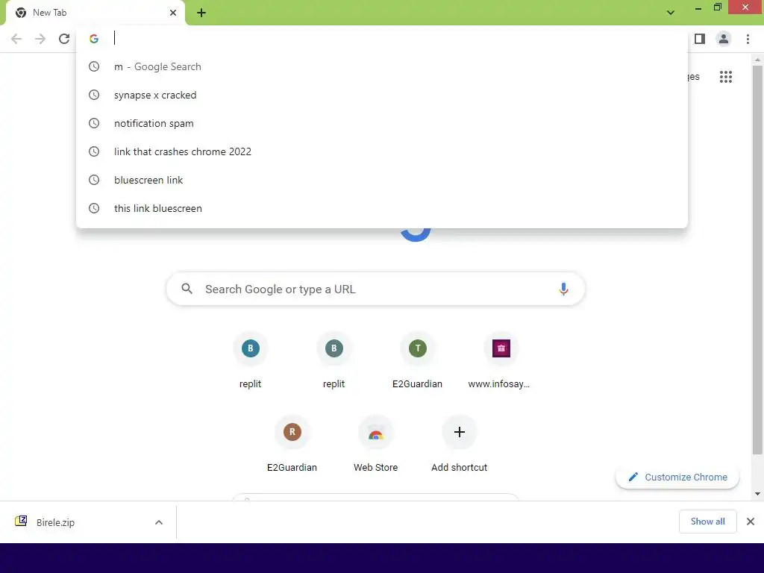The height and width of the screenshot is (573, 764).
Task: Go back with the left arrow icon
Action: click(x=16, y=39)
